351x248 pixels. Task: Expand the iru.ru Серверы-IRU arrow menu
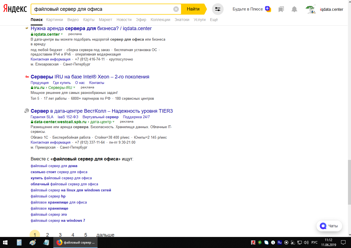[74, 88]
